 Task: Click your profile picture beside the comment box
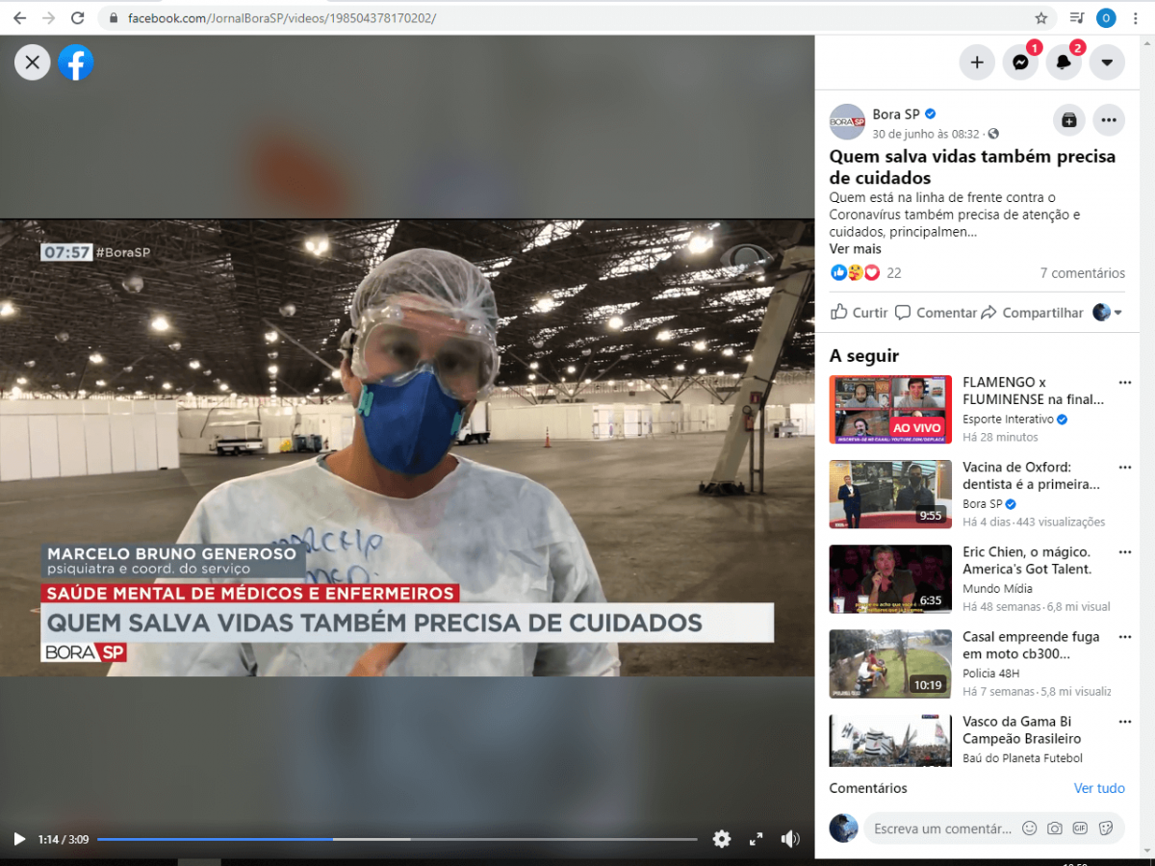click(844, 828)
